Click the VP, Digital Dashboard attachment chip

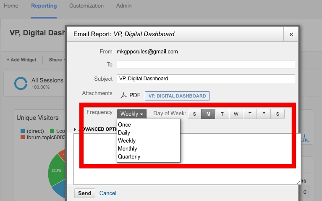click(x=177, y=96)
